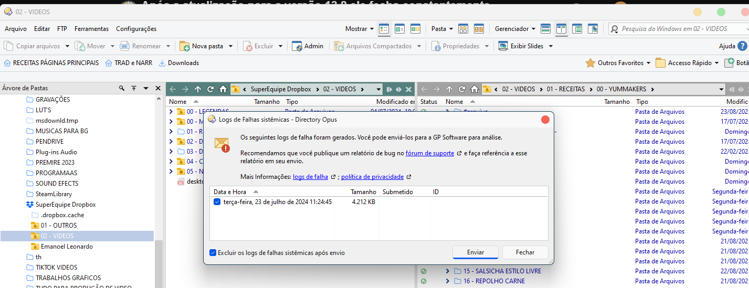Click the Nova pasta folder icon
The image size is (749, 288).
pyautogui.click(x=185, y=46)
